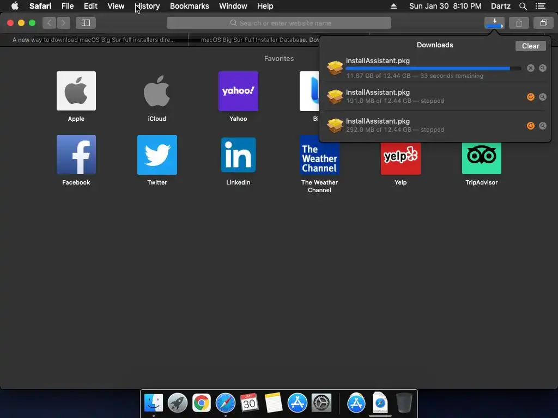
Task: Open the Yelp favorite
Action: 401,158
